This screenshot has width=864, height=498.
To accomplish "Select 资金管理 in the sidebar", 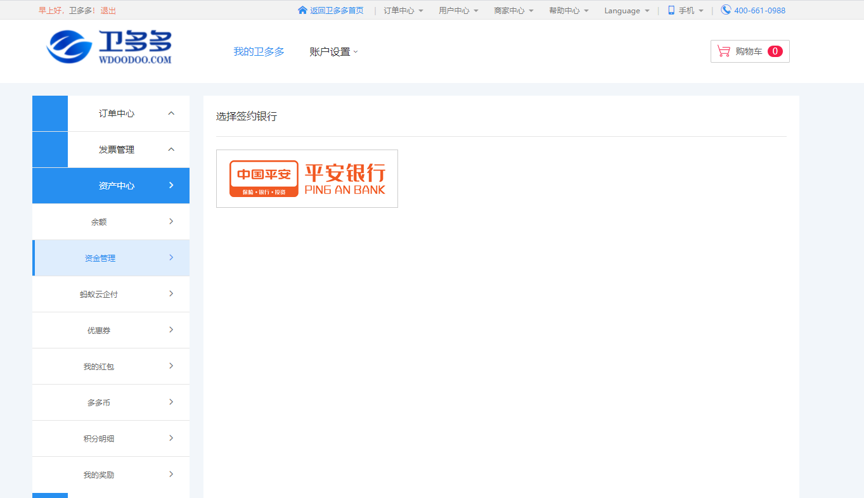I will click(x=111, y=258).
